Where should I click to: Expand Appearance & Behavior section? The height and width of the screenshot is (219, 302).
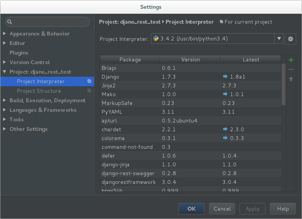pyautogui.click(x=5, y=34)
